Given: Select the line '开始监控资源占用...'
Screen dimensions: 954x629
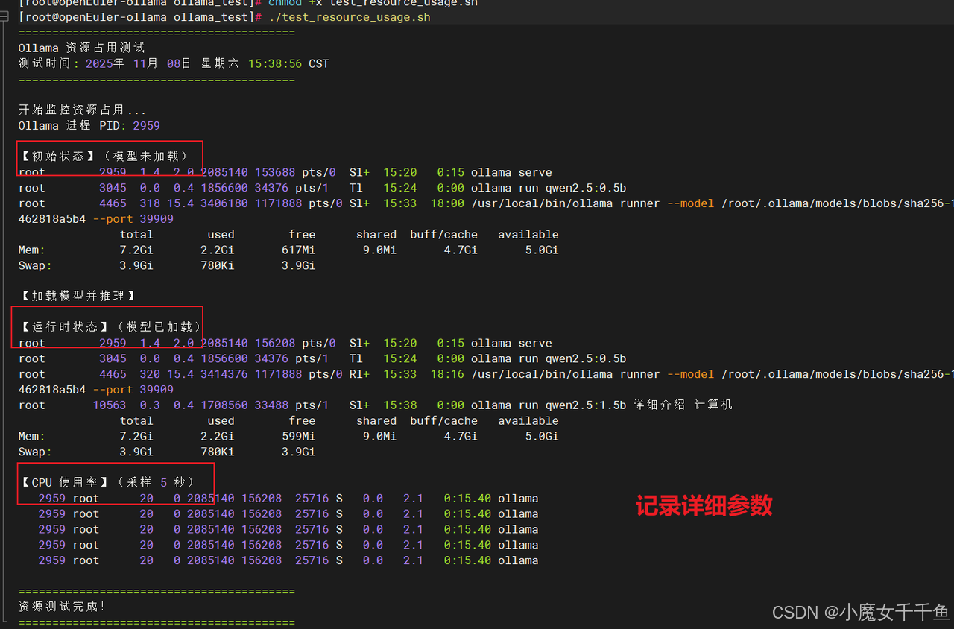Looking at the screenshot, I should coord(83,110).
